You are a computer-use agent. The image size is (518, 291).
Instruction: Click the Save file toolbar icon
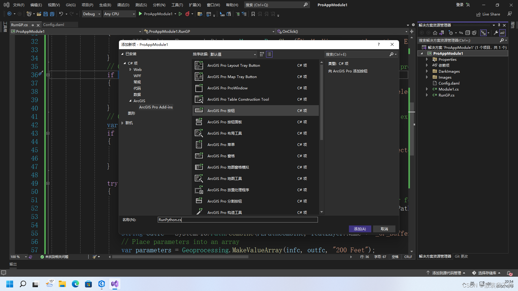46,14
